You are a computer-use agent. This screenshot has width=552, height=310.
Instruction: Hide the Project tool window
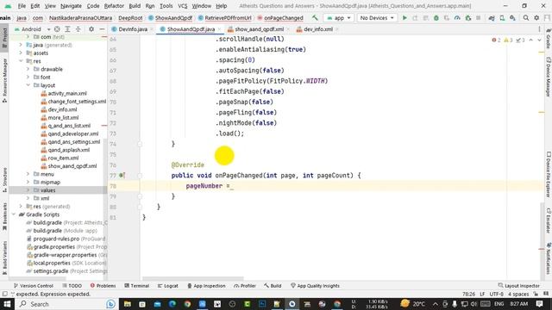102,29
